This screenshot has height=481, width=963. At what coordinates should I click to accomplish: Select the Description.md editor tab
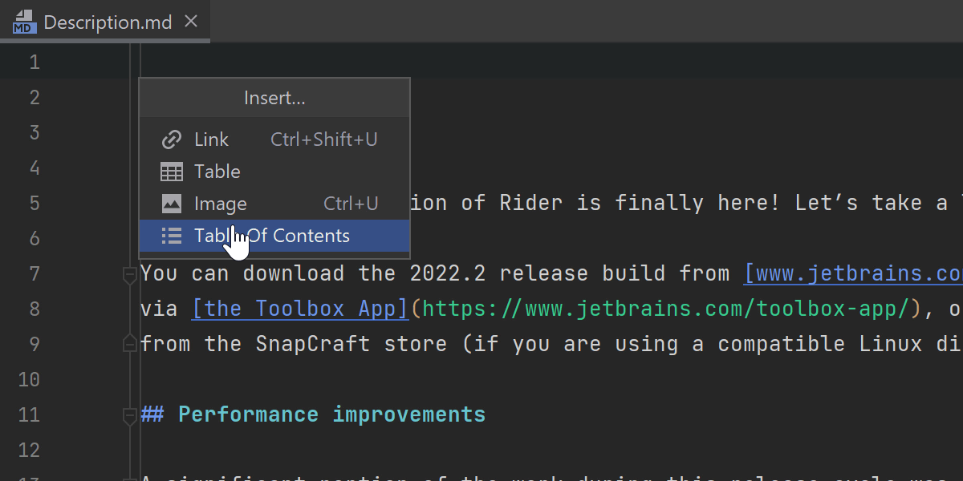point(108,22)
